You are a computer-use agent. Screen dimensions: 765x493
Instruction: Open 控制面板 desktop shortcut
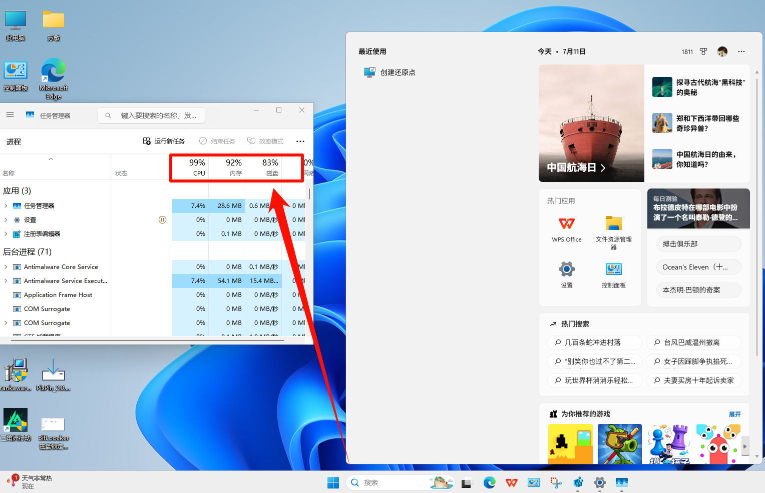[16, 75]
